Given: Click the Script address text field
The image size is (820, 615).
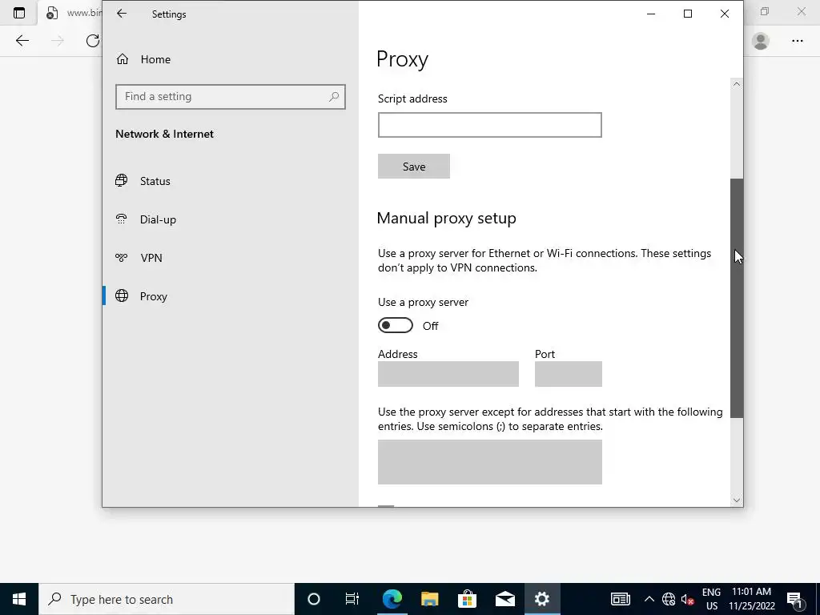Looking at the screenshot, I should point(489,125).
